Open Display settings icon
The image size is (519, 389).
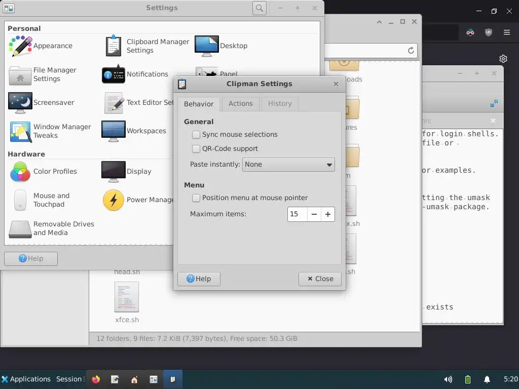pos(113,171)
